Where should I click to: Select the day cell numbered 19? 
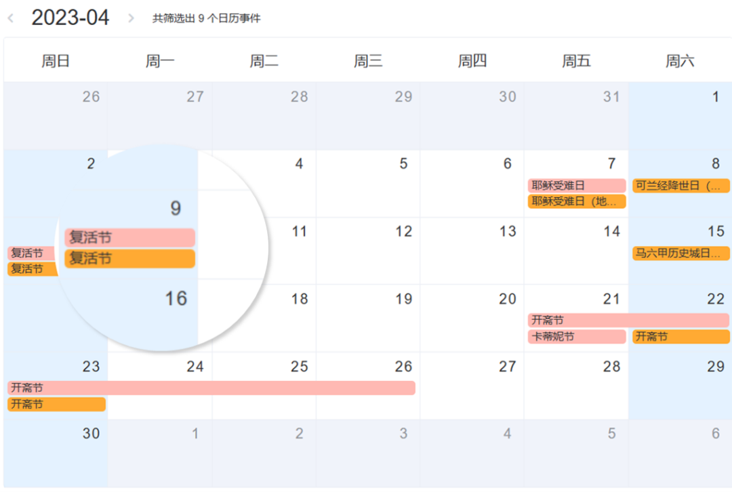click(x=368, y=319)
